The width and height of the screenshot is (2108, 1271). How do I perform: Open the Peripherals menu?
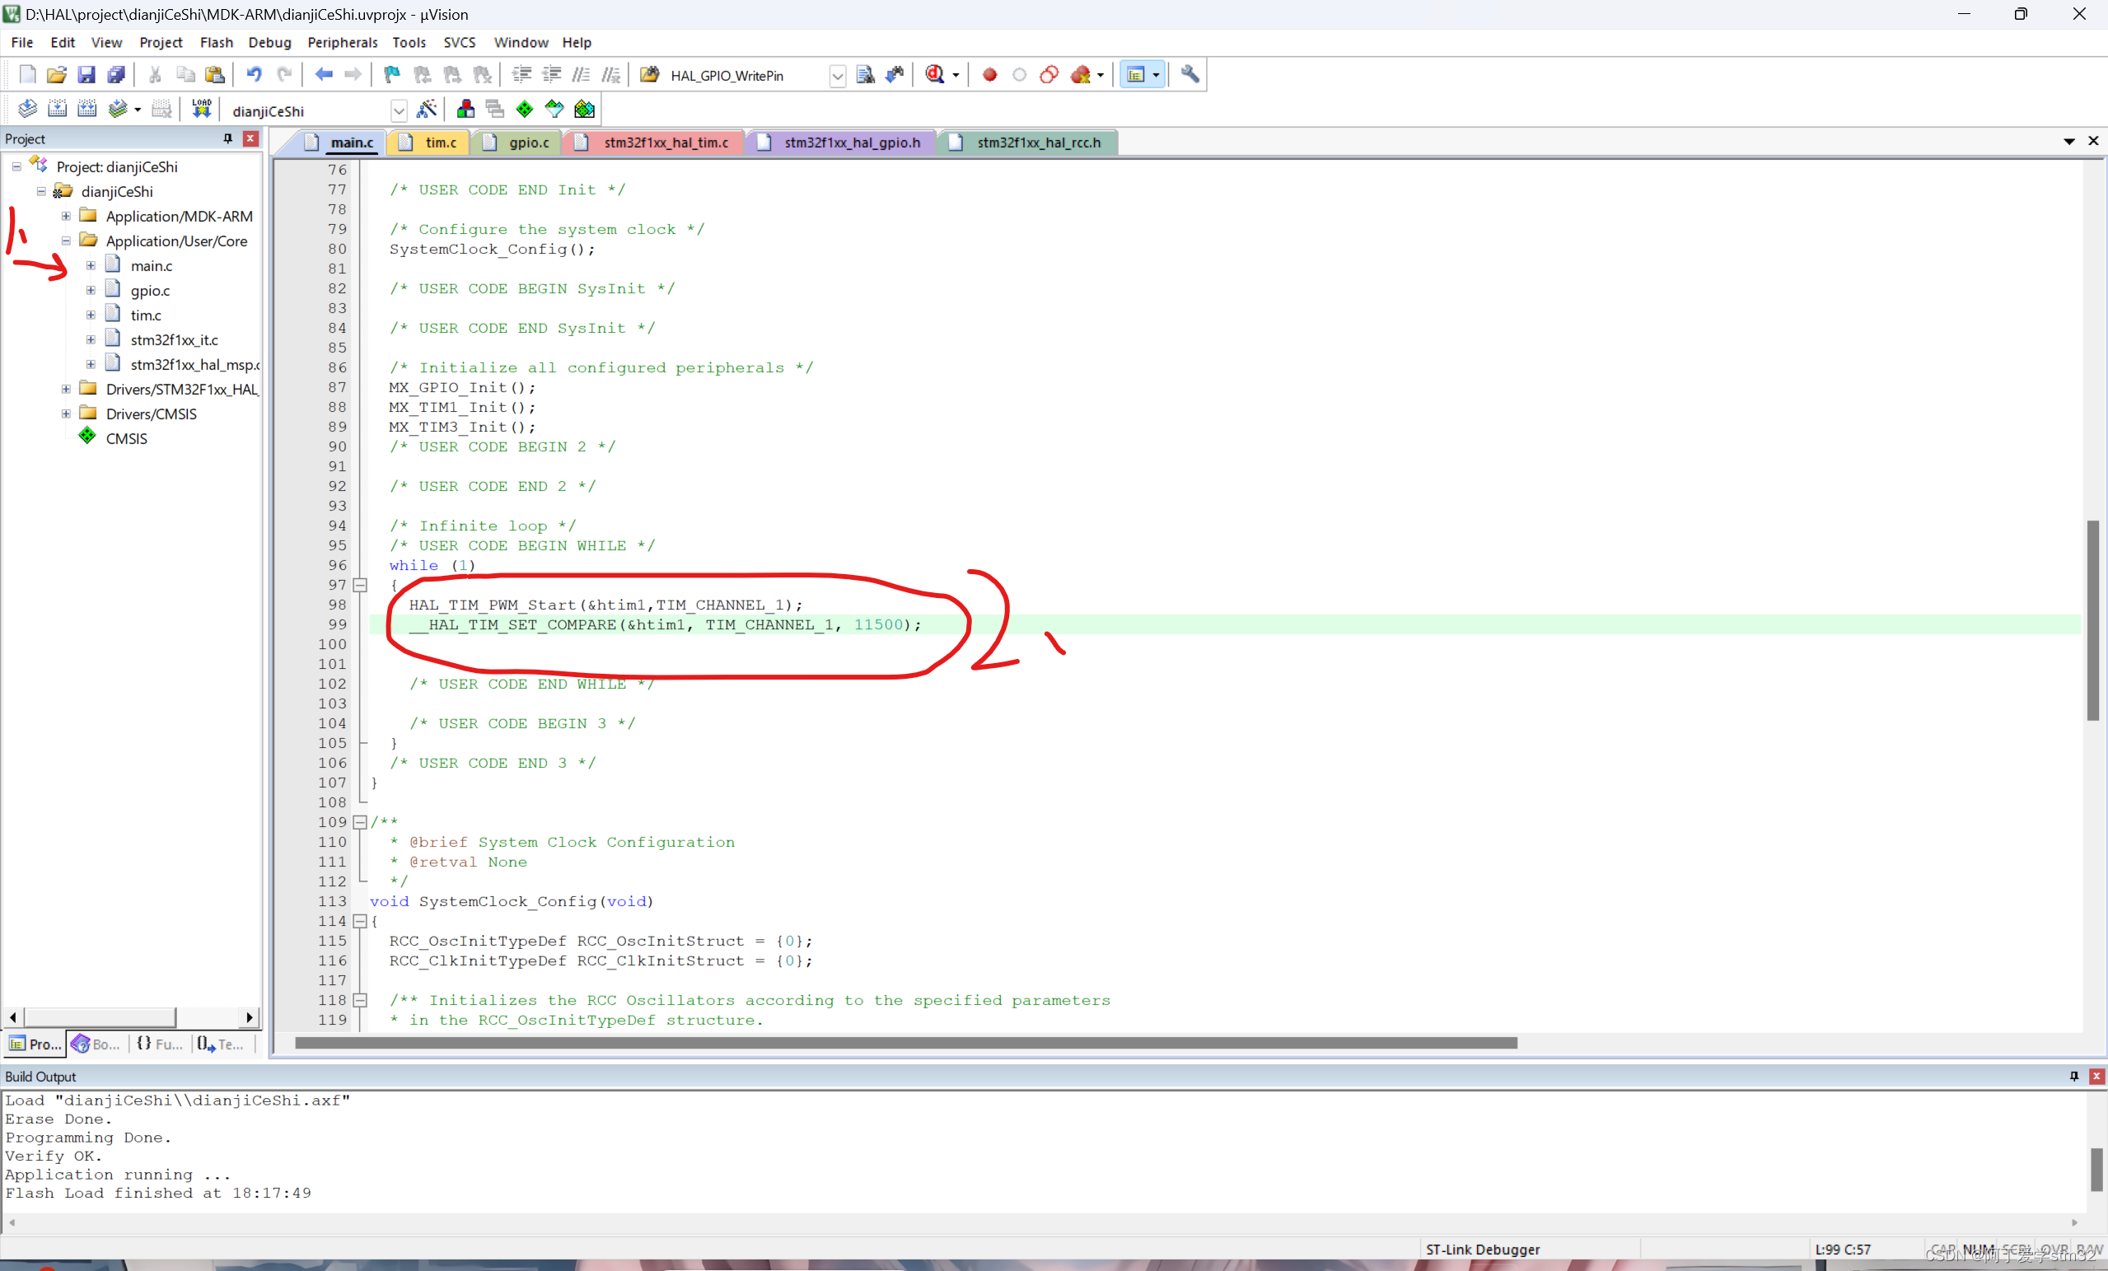point(342,42)
